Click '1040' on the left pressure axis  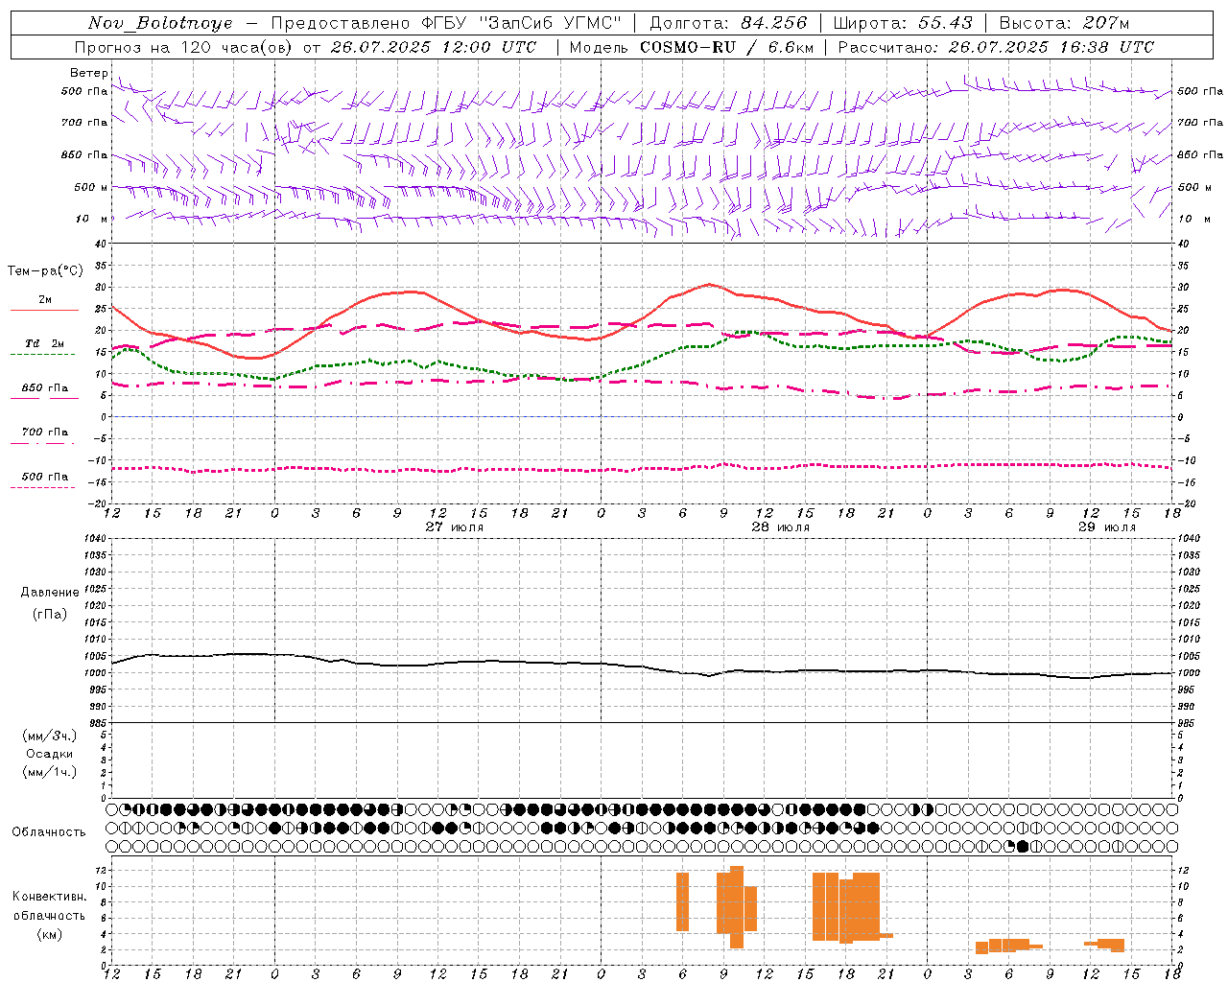(x=94, y=539)
